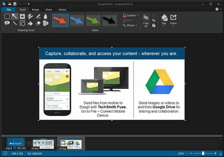Click the Redo arrow in title bar
This screenshot has width=224, height=157.
(x=25, y=4)
